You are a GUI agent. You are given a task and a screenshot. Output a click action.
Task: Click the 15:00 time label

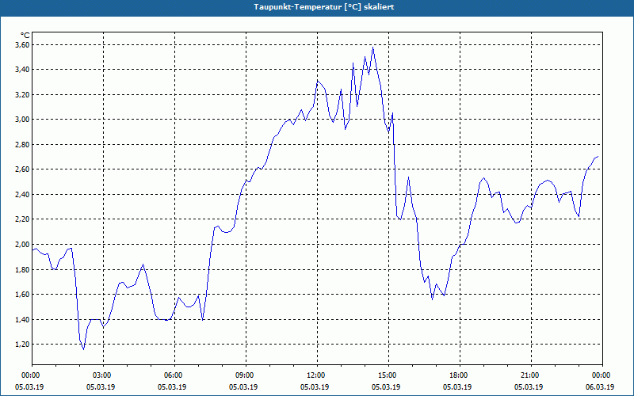coord(388,375)
